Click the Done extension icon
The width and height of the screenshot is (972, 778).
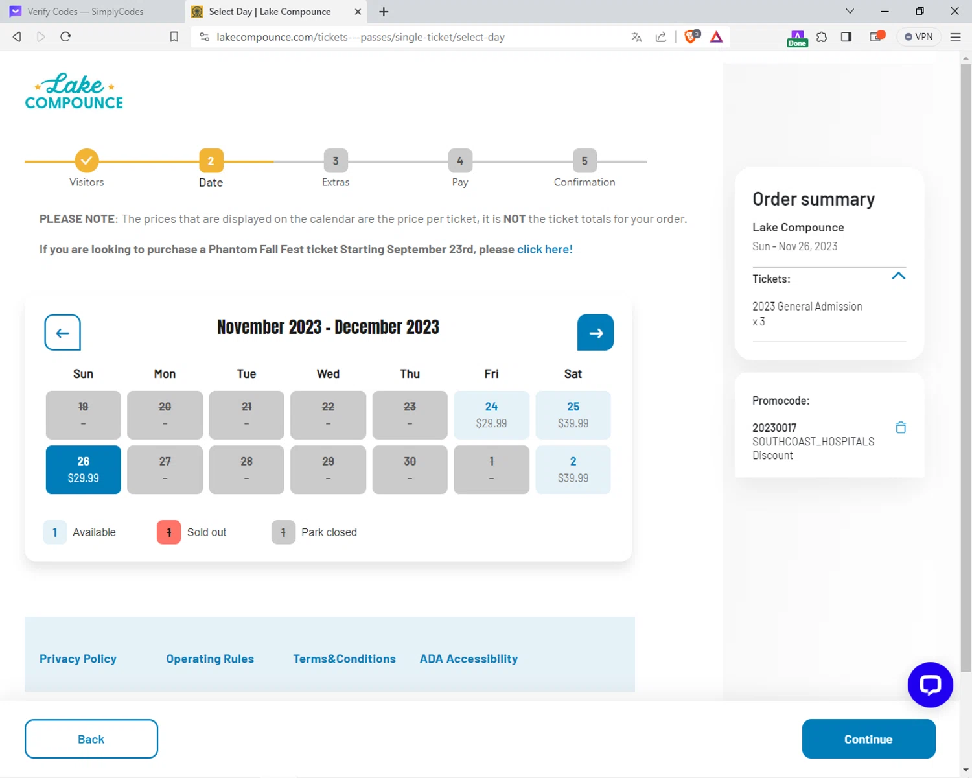coord(797,38)
